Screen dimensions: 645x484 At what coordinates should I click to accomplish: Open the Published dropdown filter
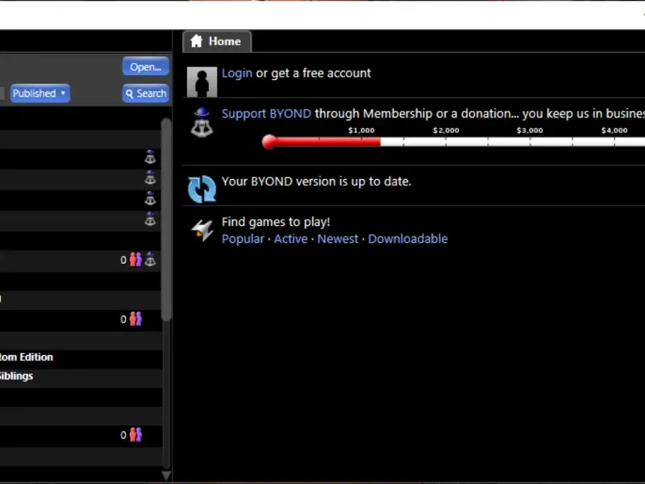pyautogui.click(x=40, y=94)
